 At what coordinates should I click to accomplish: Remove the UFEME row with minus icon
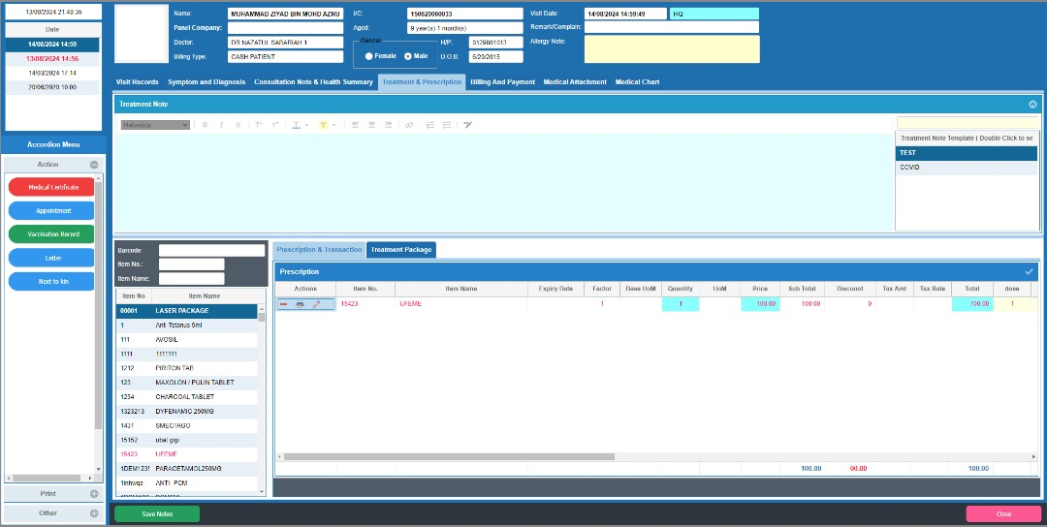click(284, 304)
